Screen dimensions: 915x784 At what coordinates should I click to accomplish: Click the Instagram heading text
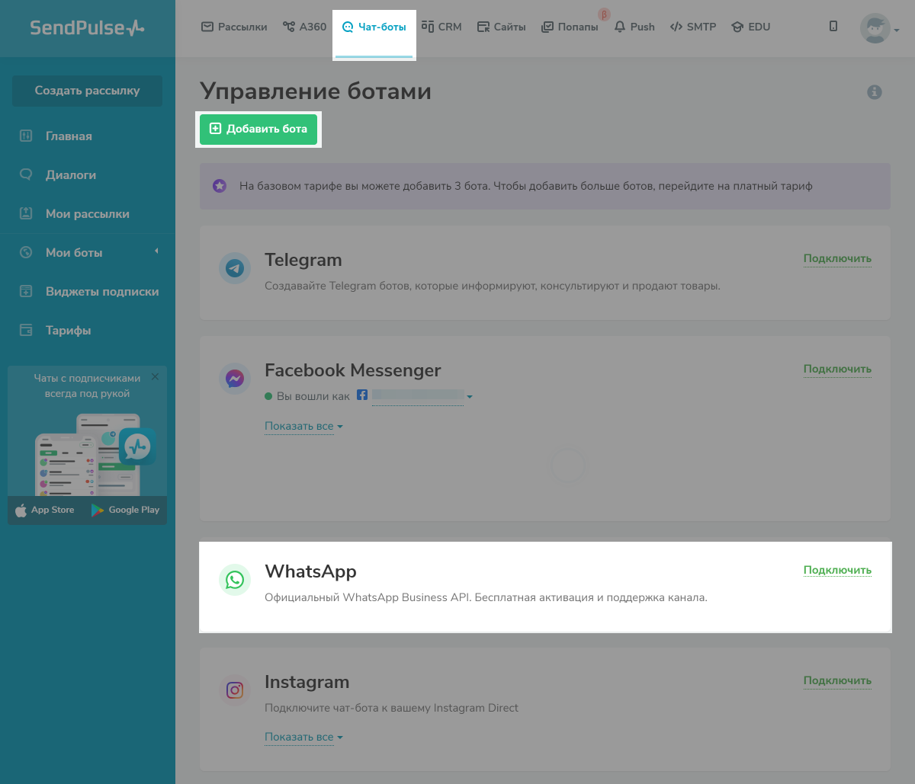pos(307,682)
